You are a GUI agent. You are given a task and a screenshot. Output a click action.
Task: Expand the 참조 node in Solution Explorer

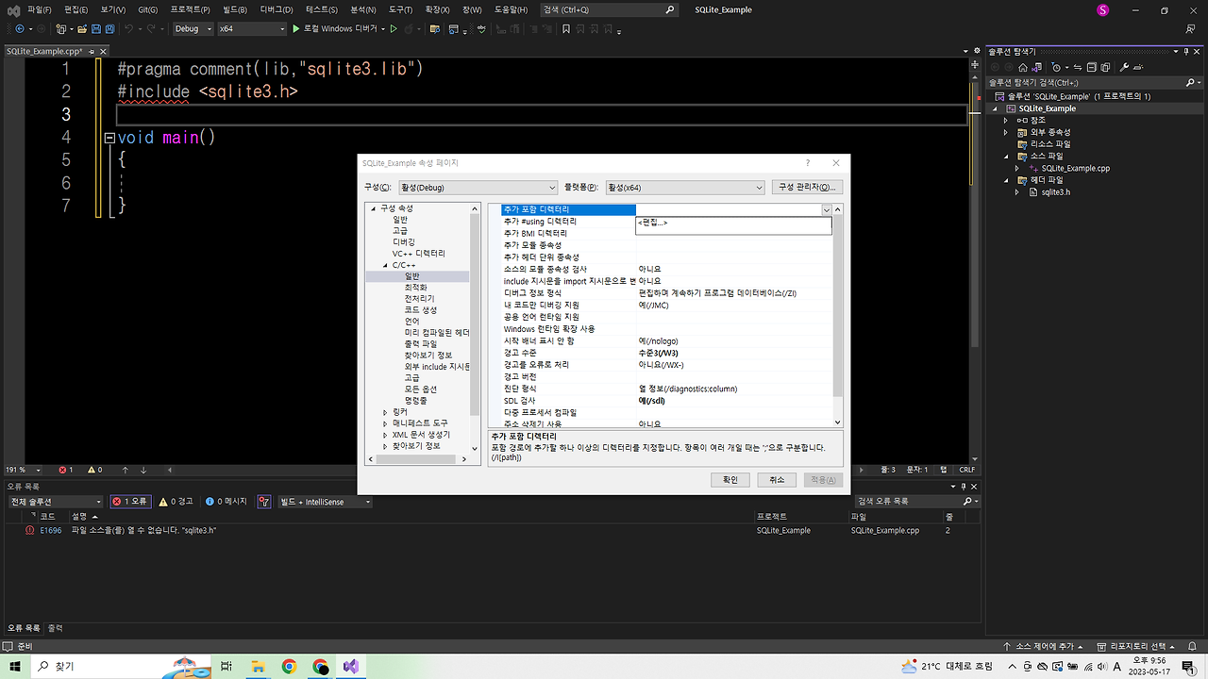pyautogui.click(x=1006, y=120)
